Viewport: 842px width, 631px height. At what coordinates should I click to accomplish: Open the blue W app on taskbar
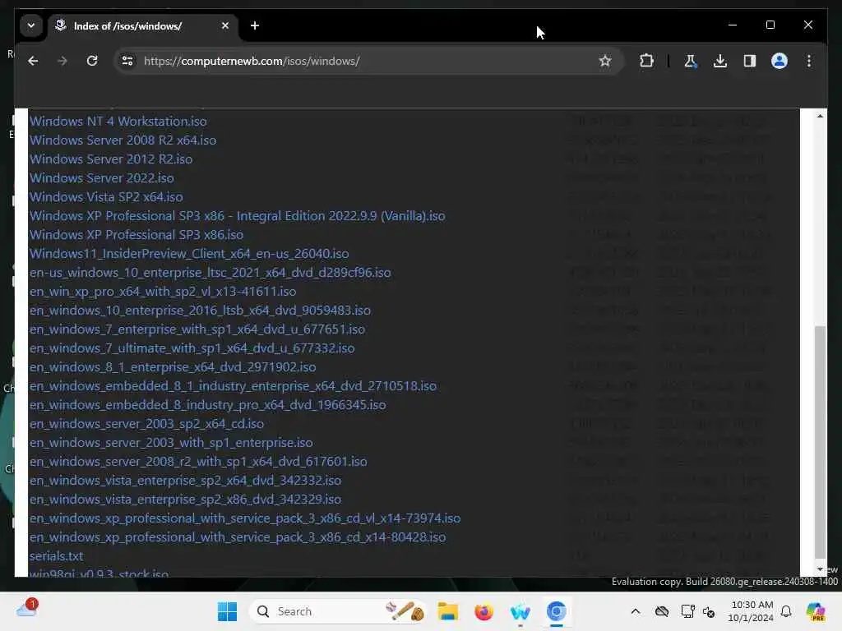[520, 611]
